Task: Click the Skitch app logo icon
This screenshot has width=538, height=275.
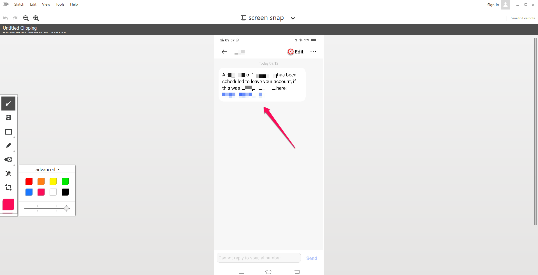Action: 6,4
